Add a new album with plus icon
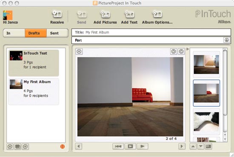Screen dimensions: 234x157 pos(26,146)
